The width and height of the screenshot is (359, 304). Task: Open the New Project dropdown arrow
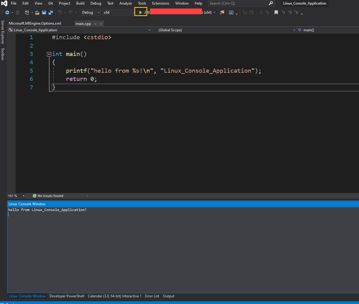32,12
